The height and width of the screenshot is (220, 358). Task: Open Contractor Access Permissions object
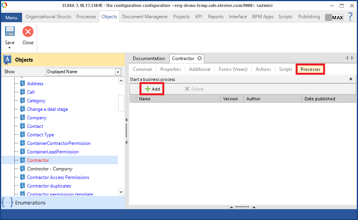(x=58, y=177)
